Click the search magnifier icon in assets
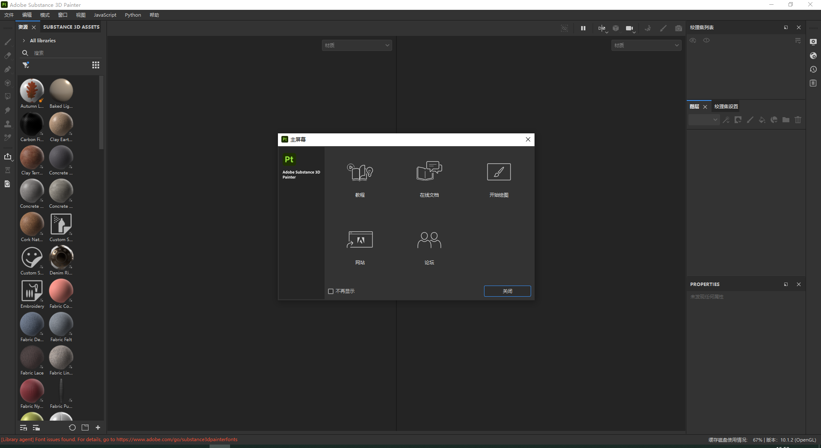Viewport: 821px width, 448px height. coord(25,53)
